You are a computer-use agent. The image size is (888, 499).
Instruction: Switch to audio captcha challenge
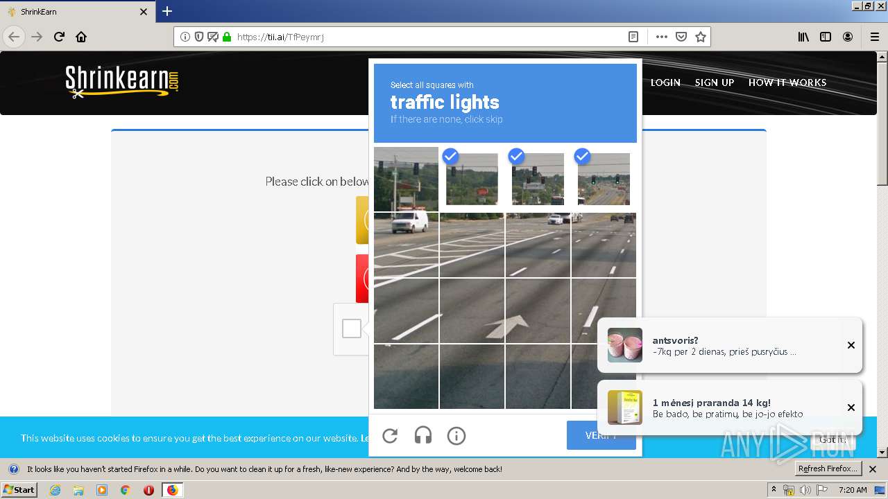coord(423,435)
